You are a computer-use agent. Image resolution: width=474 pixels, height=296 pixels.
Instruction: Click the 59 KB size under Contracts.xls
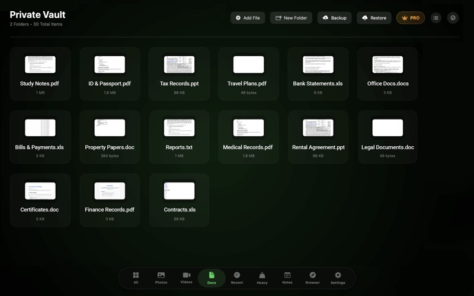(x=179, y=219)
